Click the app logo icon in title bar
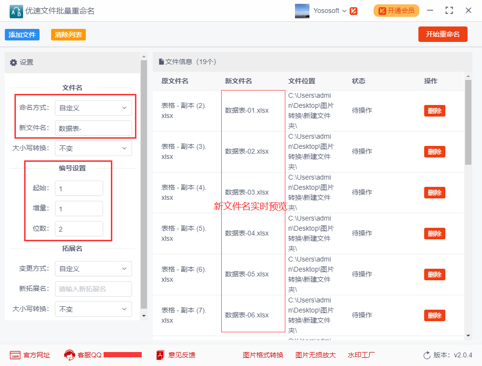Screen dimensions: 482x366 click(x=16, y=12)
